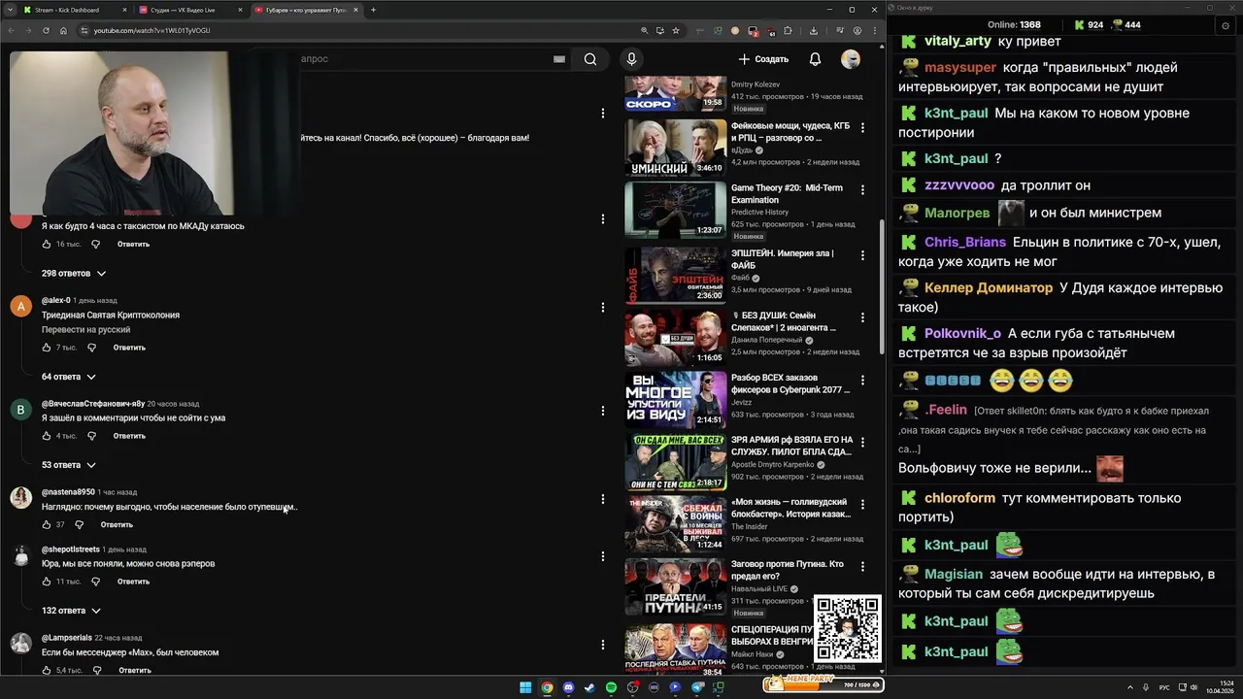Switch to Stream - Kick Dashboard tab
Image resolution: width=1243 pixels, height=699 pixels.
coord(74,10)
